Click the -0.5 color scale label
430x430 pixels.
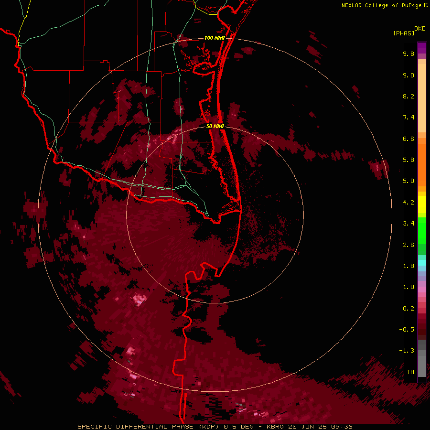(x=407, y=330)
